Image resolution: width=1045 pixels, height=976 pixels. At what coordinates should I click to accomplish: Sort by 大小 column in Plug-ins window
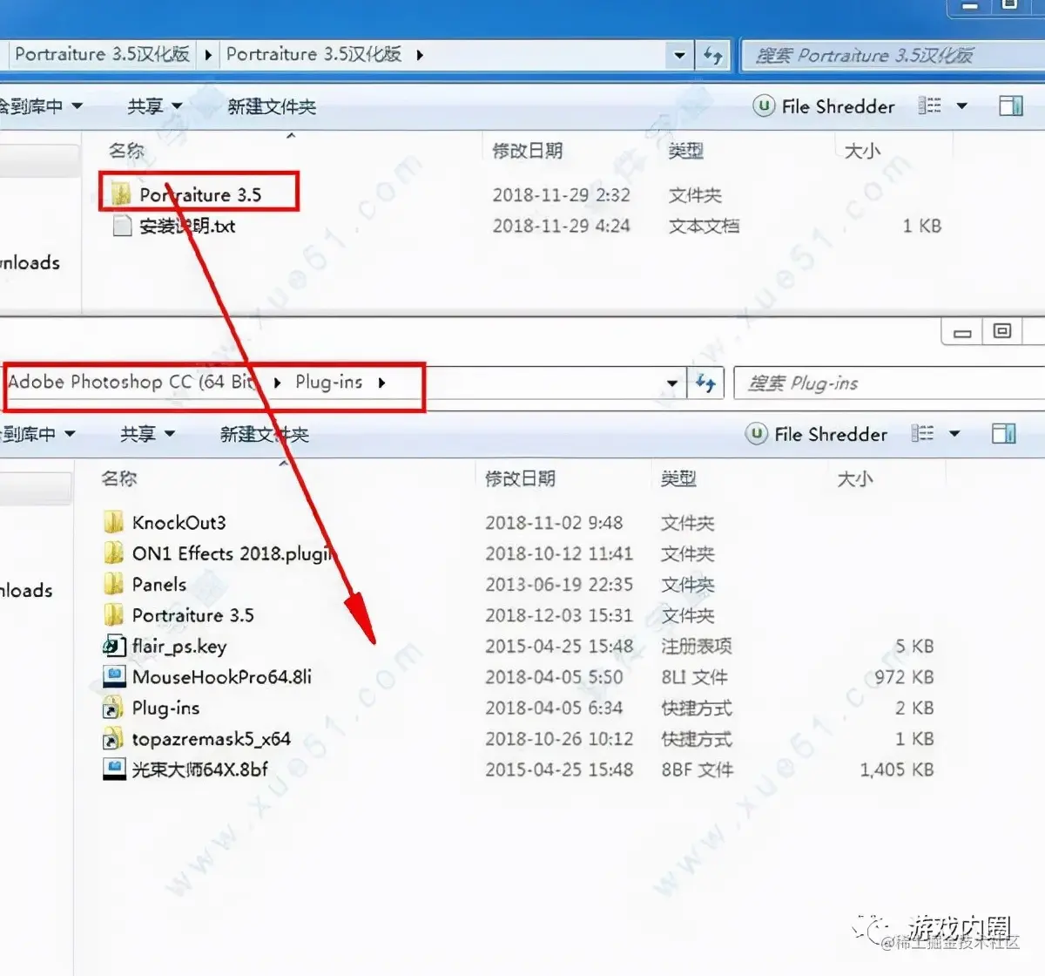pyautogui.click(x=855, y=478)
